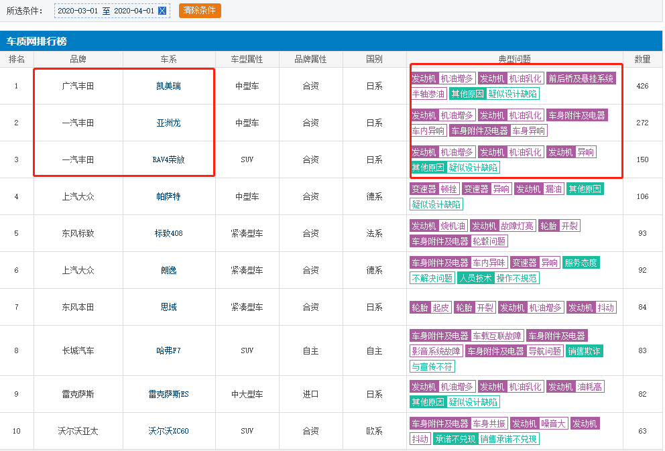Open the 雷克萨斯ES car series link

168,394
